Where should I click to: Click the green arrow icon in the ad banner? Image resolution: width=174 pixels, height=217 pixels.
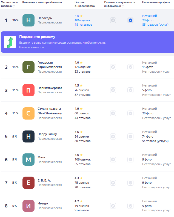[10, 42]
